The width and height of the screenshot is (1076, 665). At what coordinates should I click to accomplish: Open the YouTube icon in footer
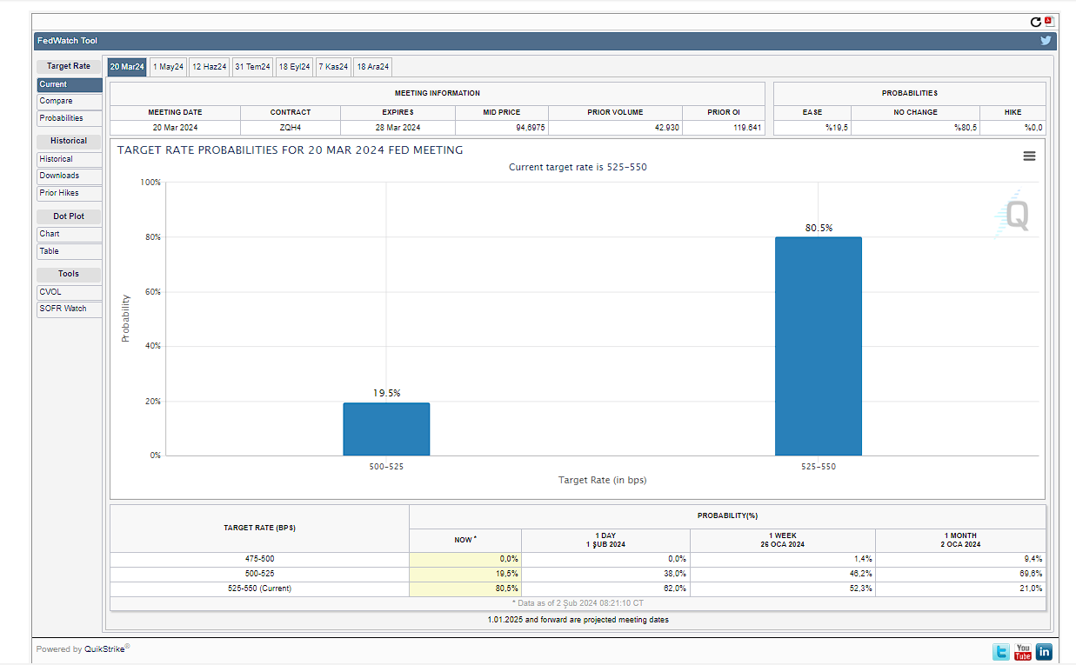[x=1023, y=651]
